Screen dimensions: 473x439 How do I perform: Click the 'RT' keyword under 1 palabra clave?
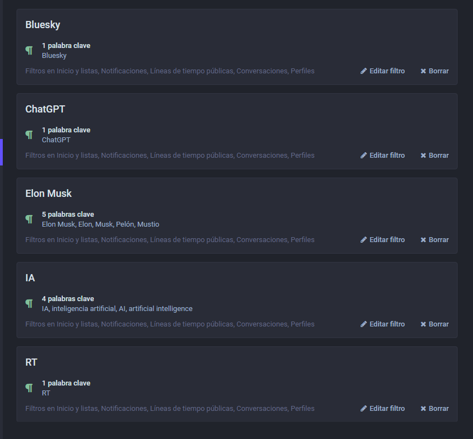[x=46, y=393]
